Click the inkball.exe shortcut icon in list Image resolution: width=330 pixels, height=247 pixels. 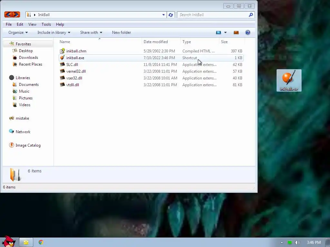(x=62, y=58)
